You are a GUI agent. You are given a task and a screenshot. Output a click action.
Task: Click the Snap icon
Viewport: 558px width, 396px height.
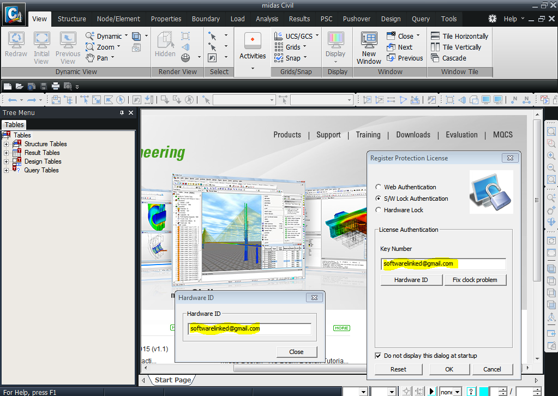point(279,58)
